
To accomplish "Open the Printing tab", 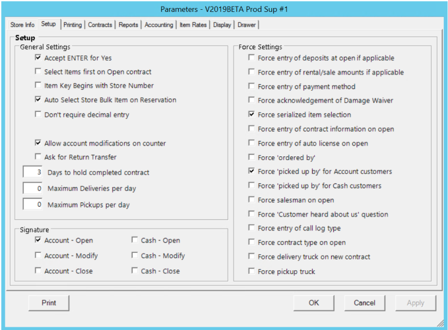I will (72, 25).
